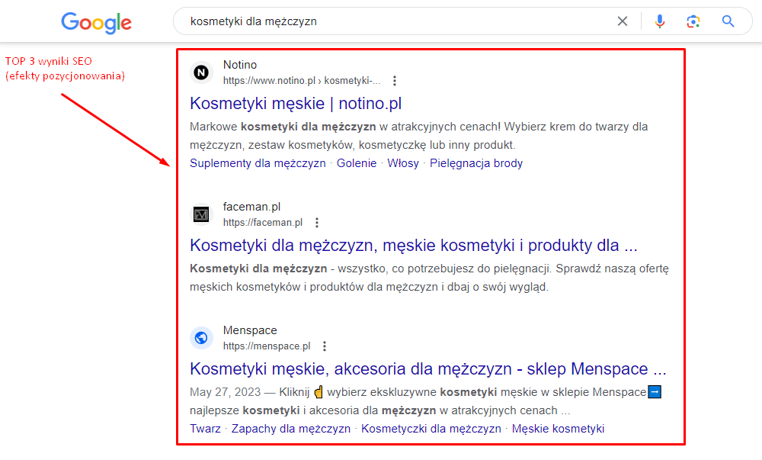Click the Notino favicon
This screenshot has height=460, width=762.
point(201,72)
